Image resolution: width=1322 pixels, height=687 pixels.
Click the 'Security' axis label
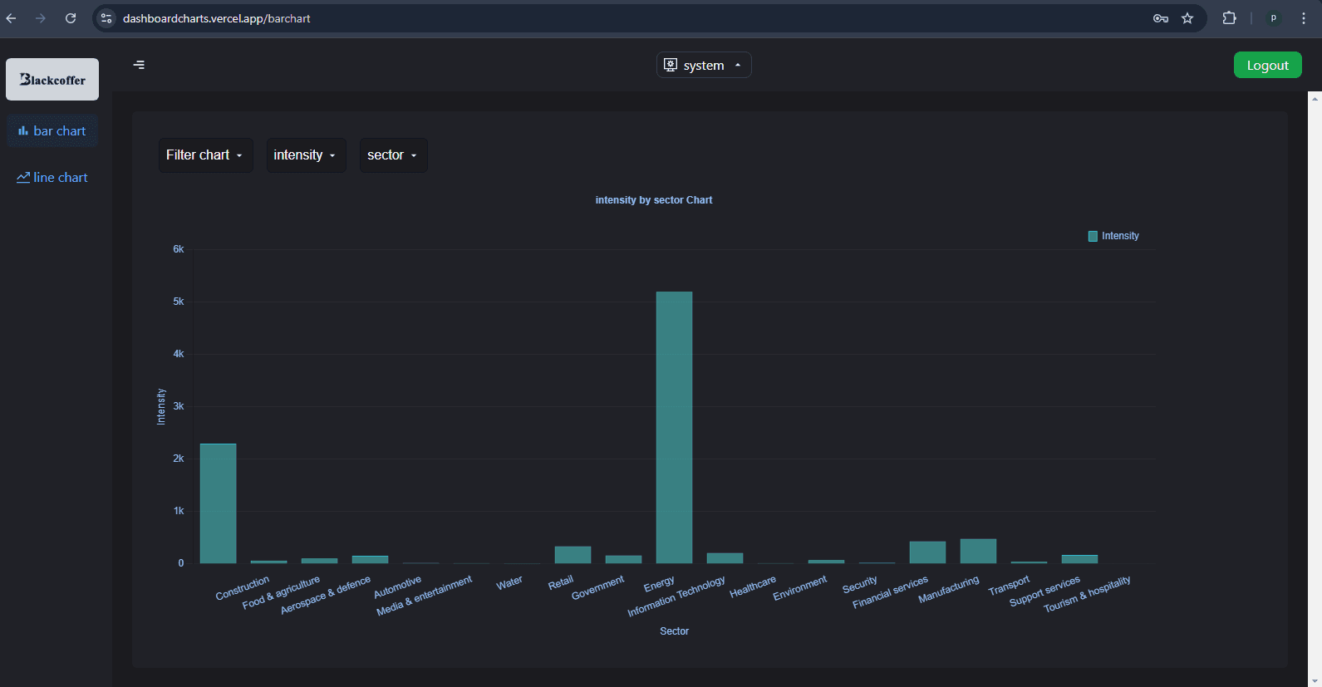859,585
